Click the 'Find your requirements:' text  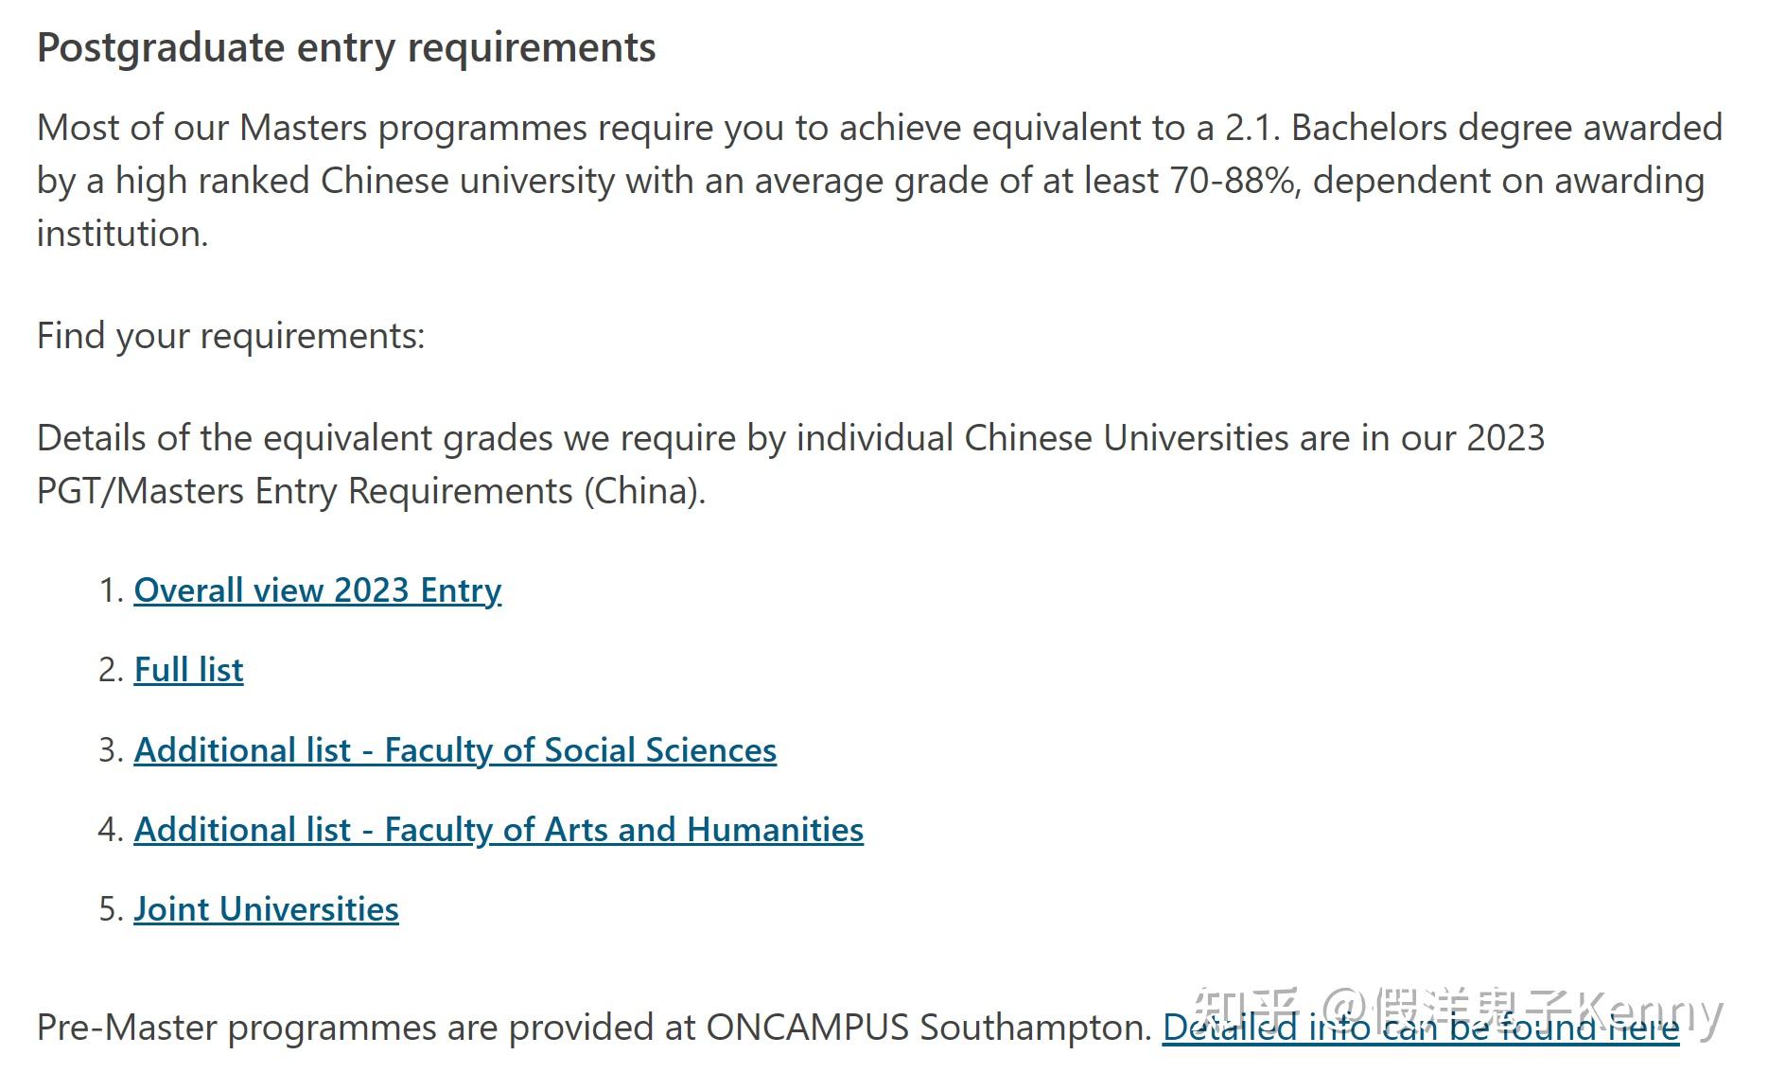pos(231,336)
